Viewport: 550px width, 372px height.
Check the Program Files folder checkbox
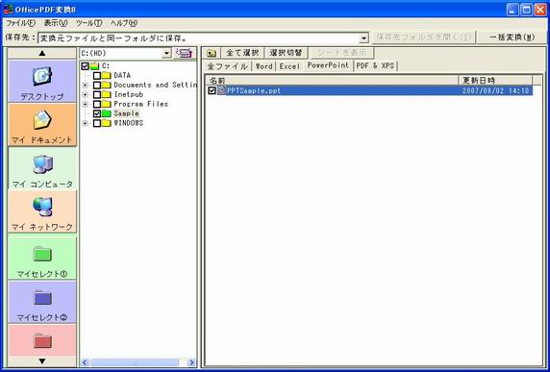tap(97, 104)
